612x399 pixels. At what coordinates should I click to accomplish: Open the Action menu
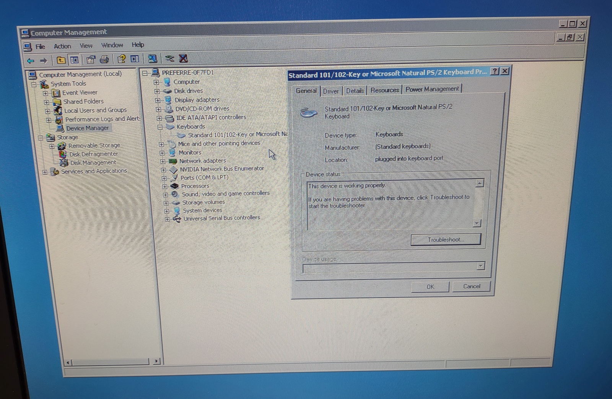pos(62,46)
